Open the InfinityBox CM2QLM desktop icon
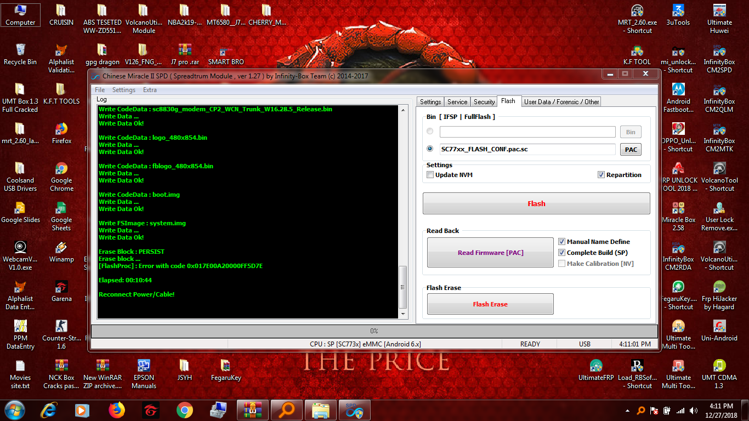The width and height of the screenshot is (749, 421). (x=719, y=98)
